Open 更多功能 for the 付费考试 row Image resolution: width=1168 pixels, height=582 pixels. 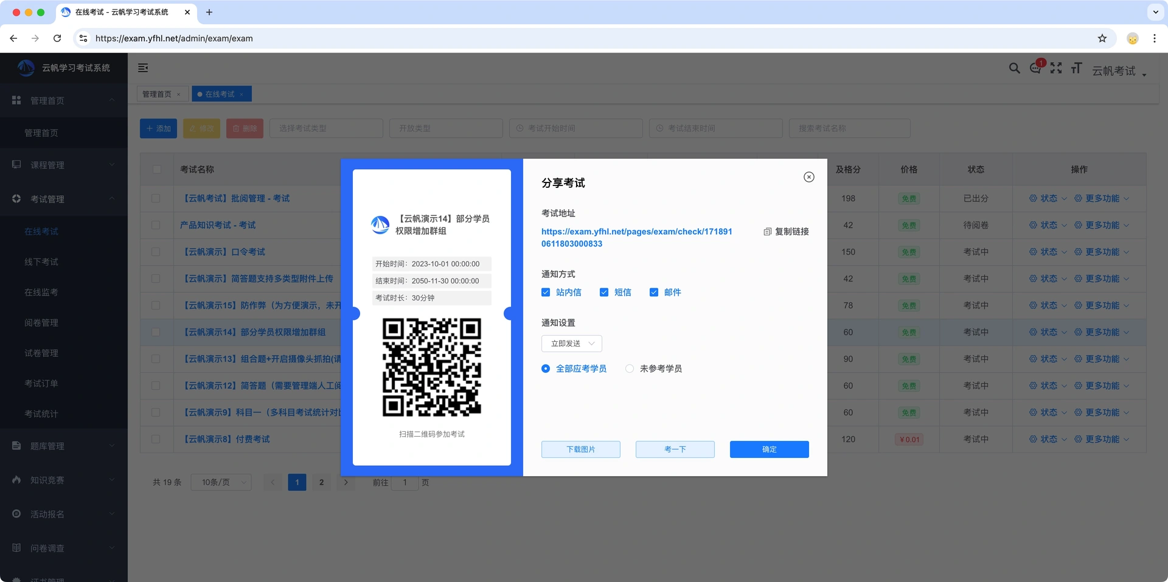point(1102,439)
